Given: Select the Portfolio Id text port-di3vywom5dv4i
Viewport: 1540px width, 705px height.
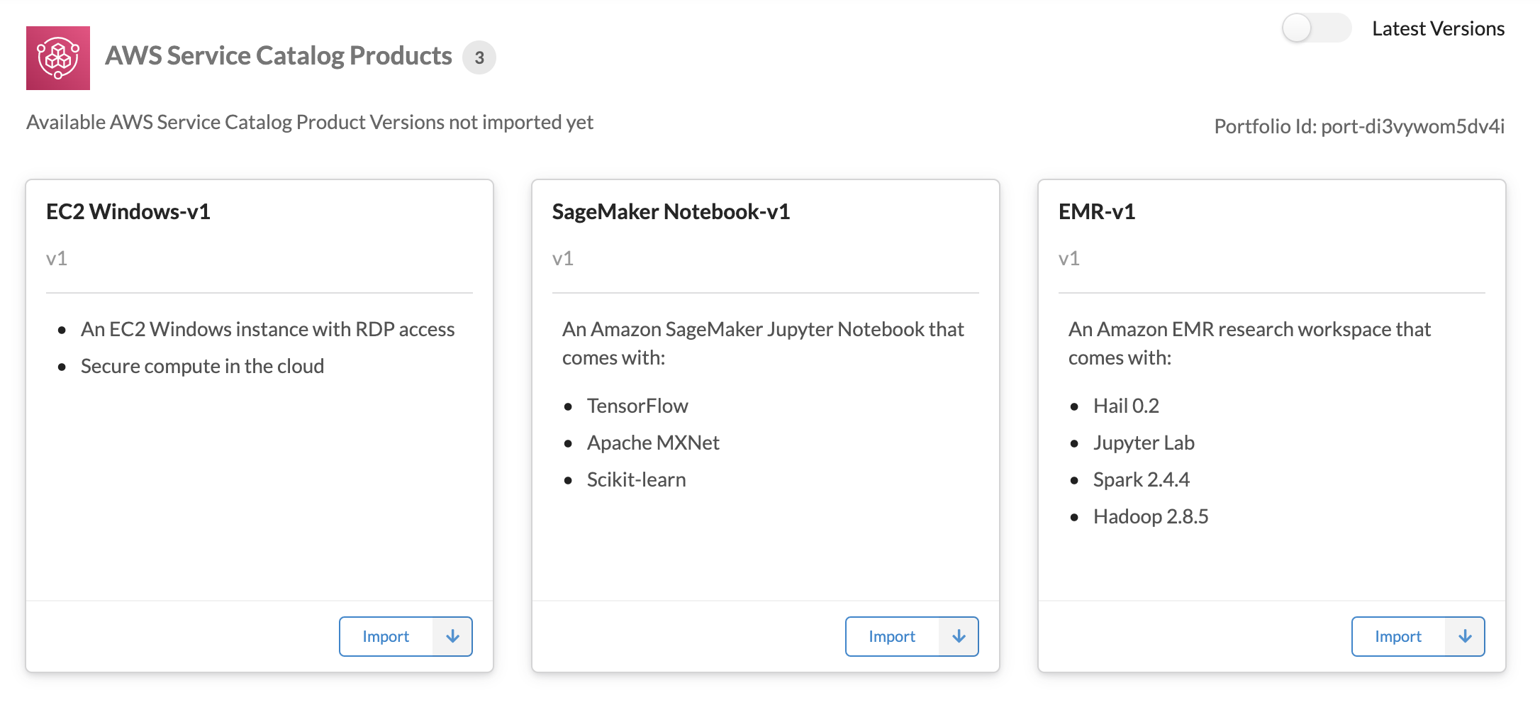Looking at the screenshot, I should 1359,126.
